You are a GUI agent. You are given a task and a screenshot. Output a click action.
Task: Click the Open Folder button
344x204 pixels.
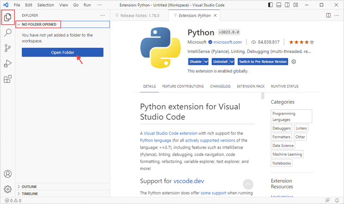pyautogui.click(x=63, y=52)
